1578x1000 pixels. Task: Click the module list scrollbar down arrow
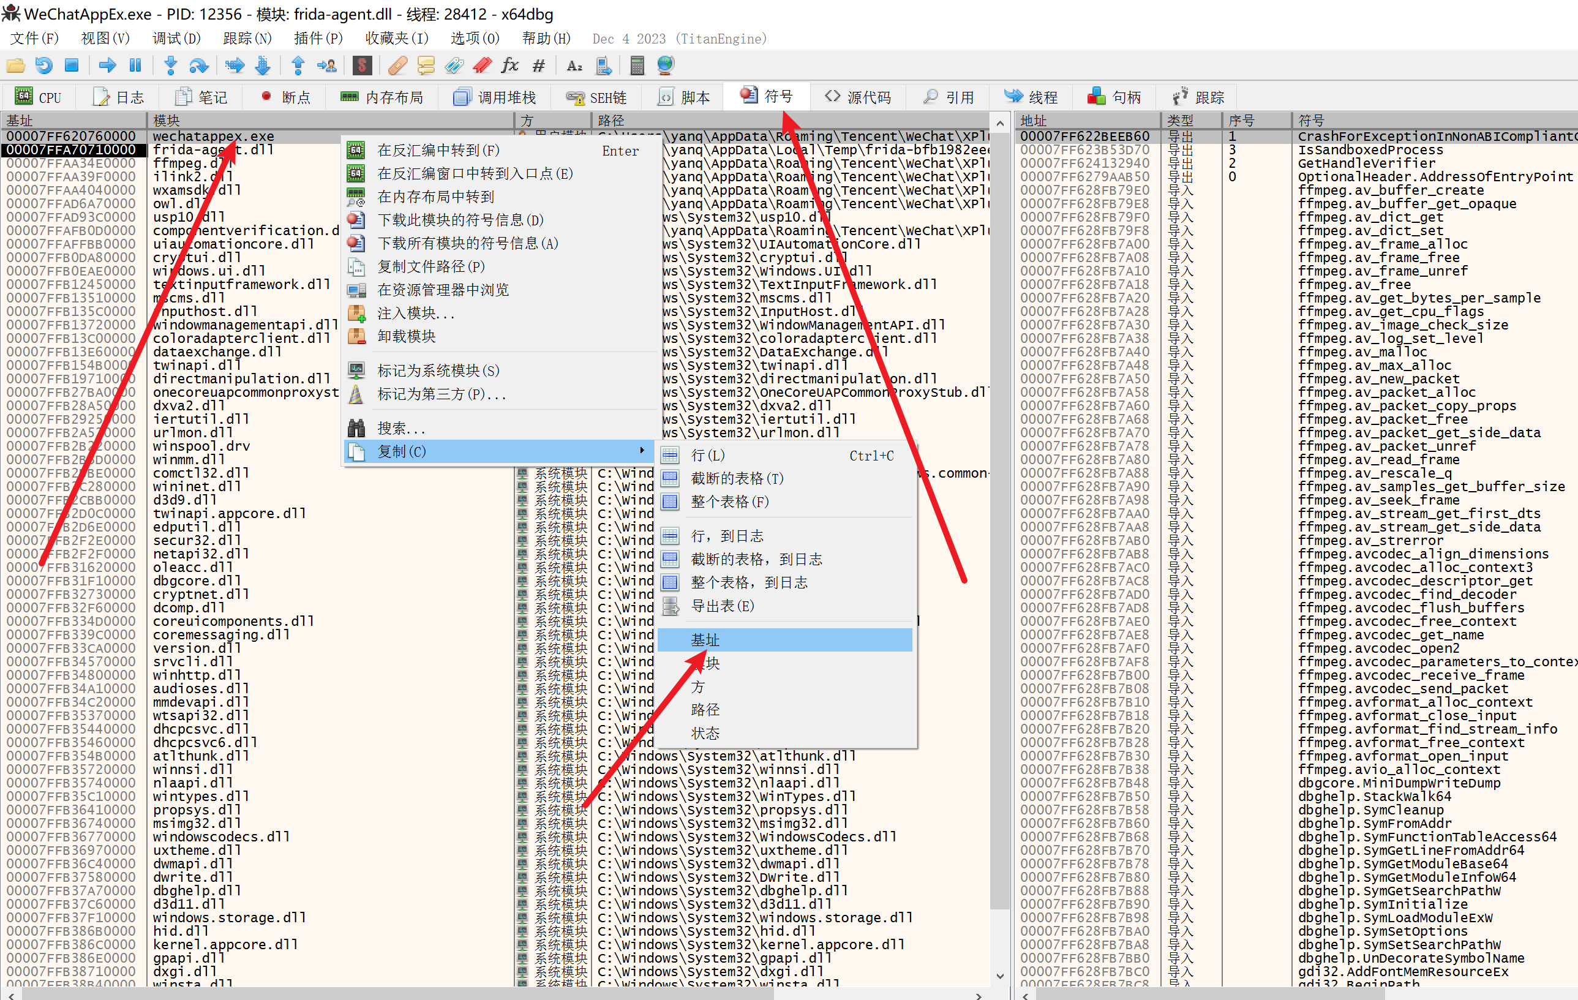tap(999, 976)
